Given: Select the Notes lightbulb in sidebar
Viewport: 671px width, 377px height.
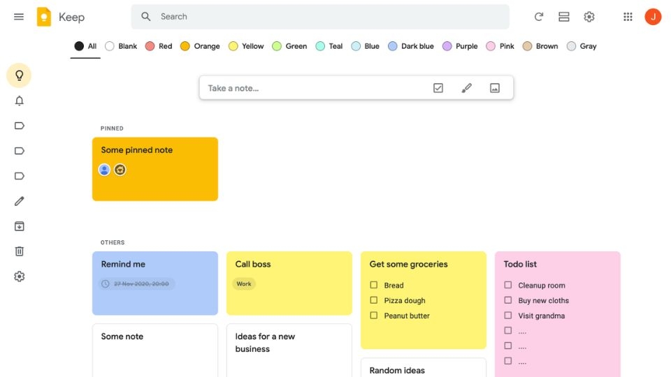Looking at the screenshot, I should coord(19,75).
